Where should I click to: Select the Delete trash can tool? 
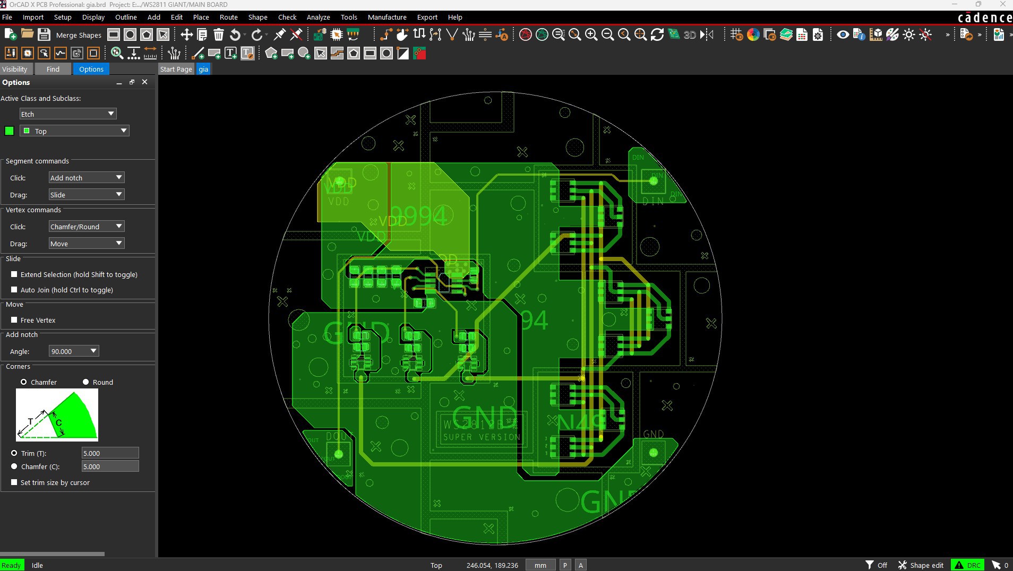pos(218,35)
